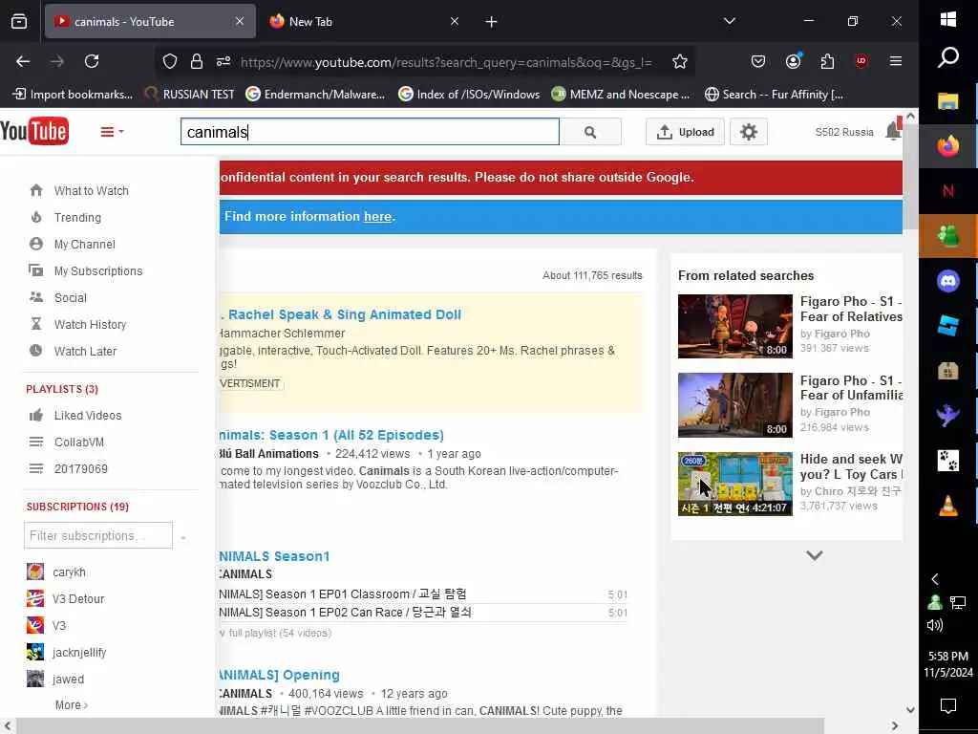This screenshot has height=734, width=978.
Task: Click the home icon beside What to Watch
Action: point(36,190)
